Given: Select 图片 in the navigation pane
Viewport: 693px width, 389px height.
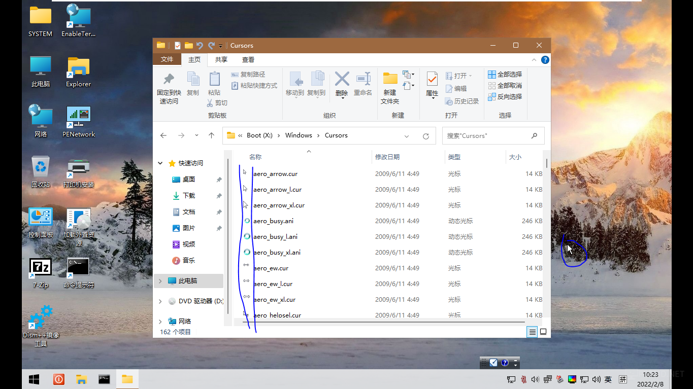Looking at the screenshot, I should (189, 228).
